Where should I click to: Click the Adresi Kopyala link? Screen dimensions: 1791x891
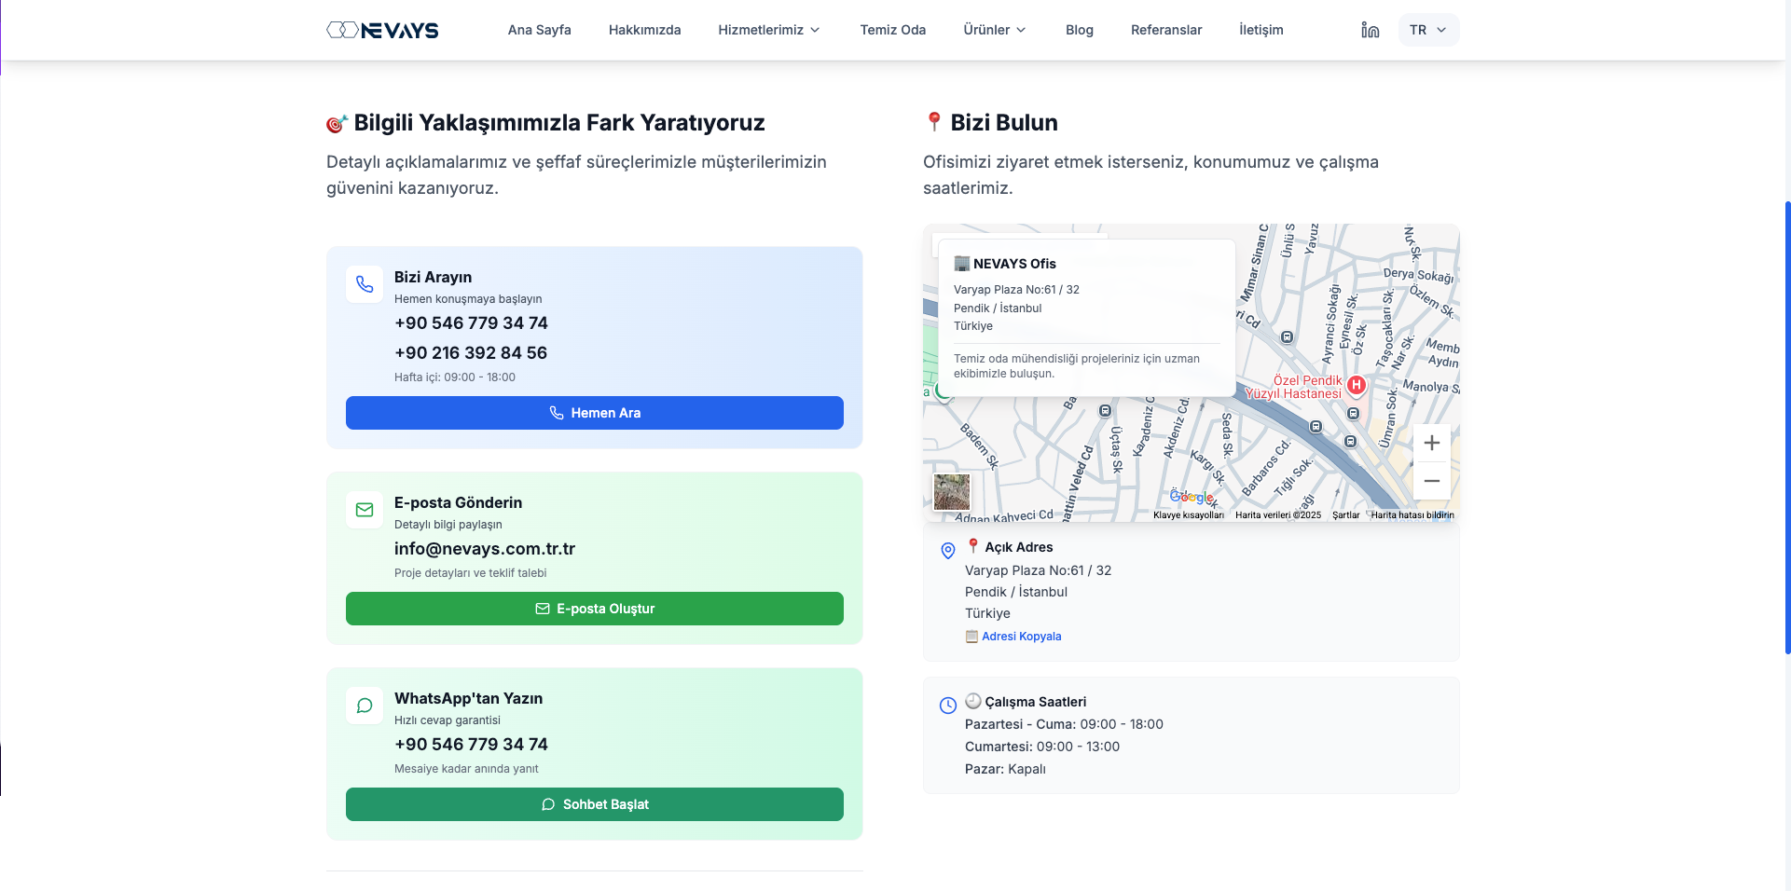pos(1021,637)
